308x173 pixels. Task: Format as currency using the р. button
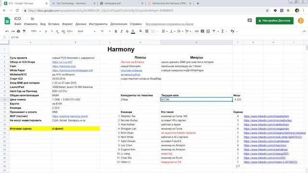[46, 31]
